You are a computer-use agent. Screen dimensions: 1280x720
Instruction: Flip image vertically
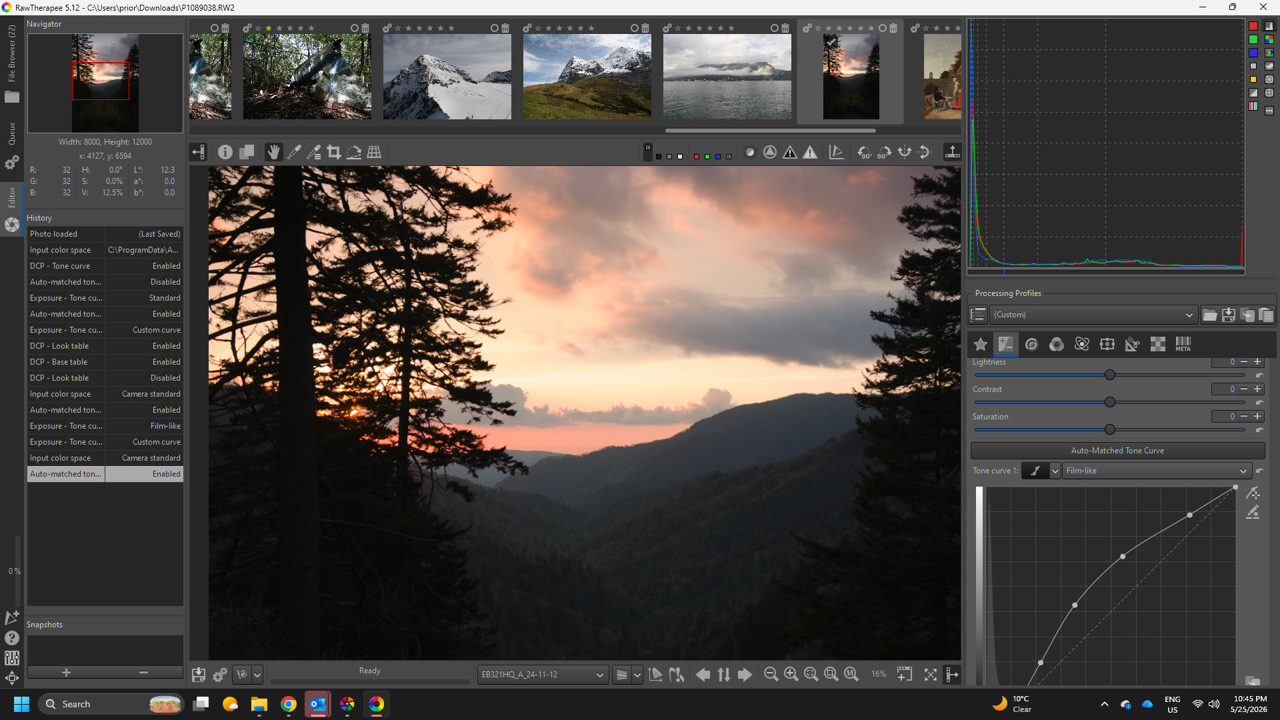(x=925, y=152)
